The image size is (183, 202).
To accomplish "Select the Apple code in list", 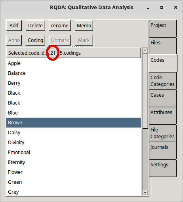I will click(74, 63).
